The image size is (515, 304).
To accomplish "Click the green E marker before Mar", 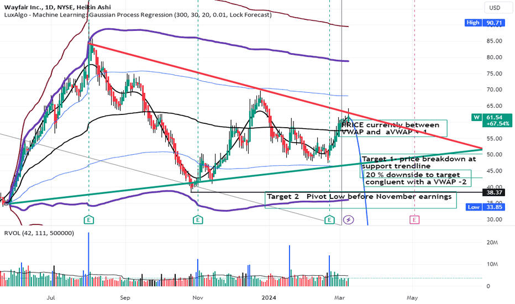I will [x=329, y=219].
